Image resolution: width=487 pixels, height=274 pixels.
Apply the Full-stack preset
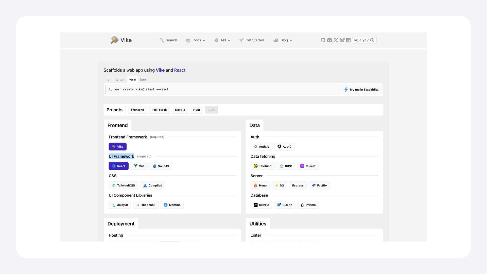159,110
